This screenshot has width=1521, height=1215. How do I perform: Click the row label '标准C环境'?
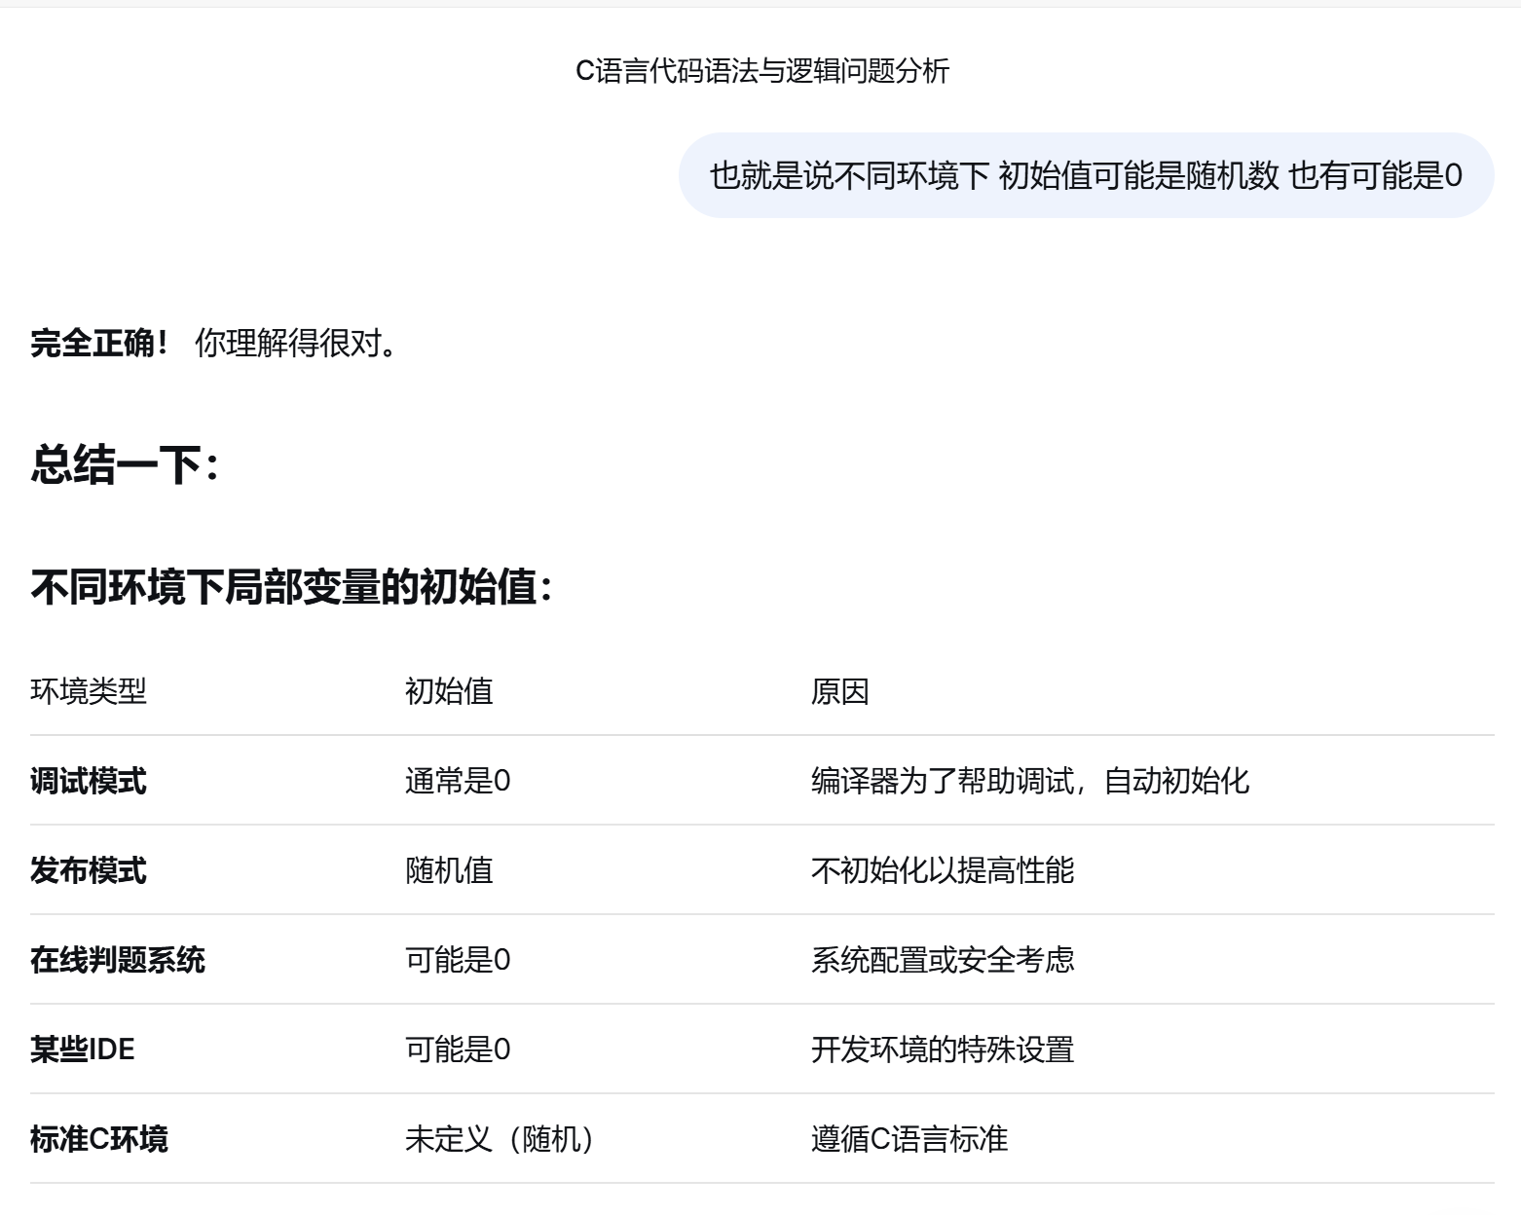pyautogui.click(x=99, y=1139)
